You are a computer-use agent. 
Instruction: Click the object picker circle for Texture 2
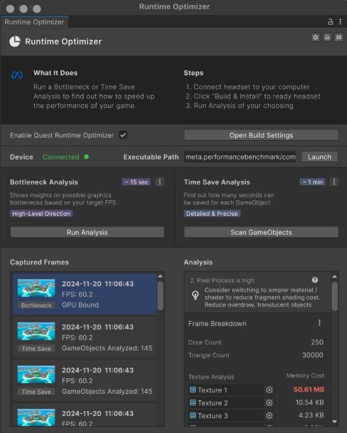click(269, 402)
